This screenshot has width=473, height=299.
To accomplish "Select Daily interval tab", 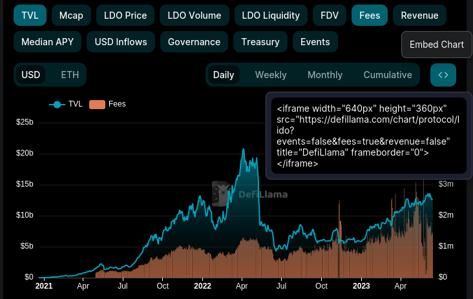I will (224, 75).
